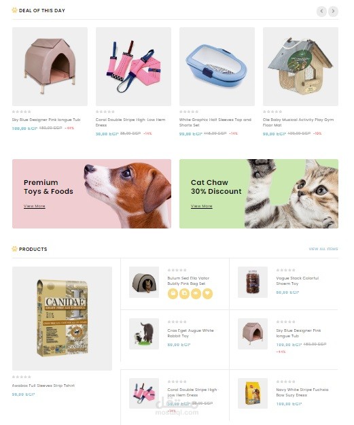Click the compare icon on cat cave product

click(x=184, y=294)
